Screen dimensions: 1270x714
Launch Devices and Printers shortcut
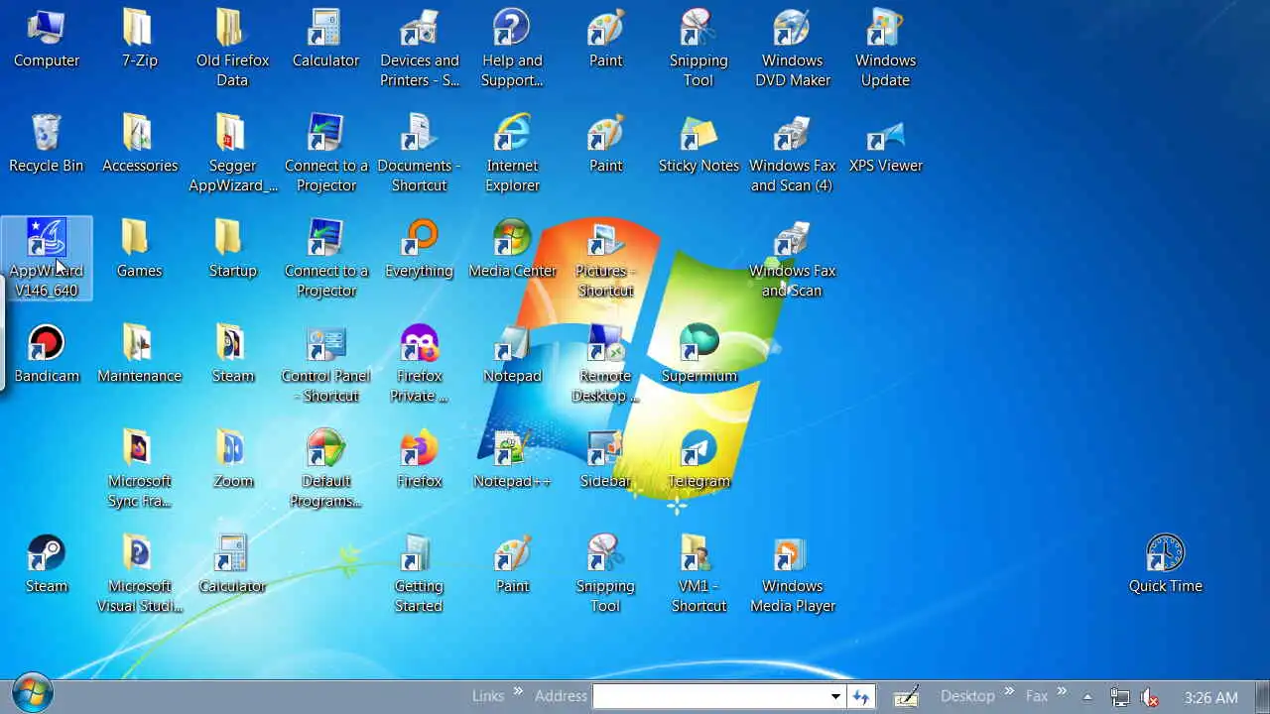tap(420, 50)
